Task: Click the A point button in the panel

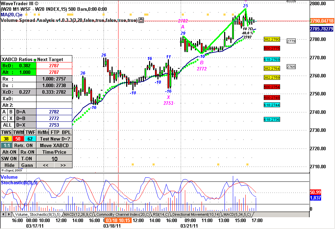Action: 4,112
